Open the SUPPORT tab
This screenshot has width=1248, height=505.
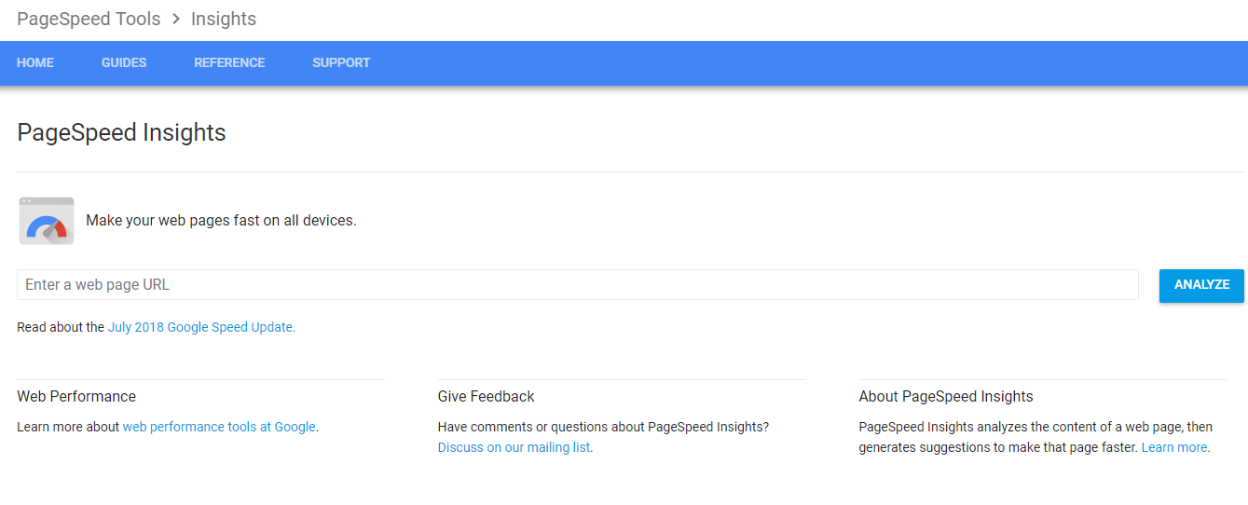click(341, 62)
